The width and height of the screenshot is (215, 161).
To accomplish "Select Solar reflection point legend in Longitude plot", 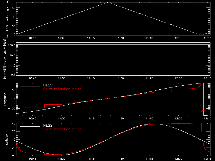I will 62,89.
